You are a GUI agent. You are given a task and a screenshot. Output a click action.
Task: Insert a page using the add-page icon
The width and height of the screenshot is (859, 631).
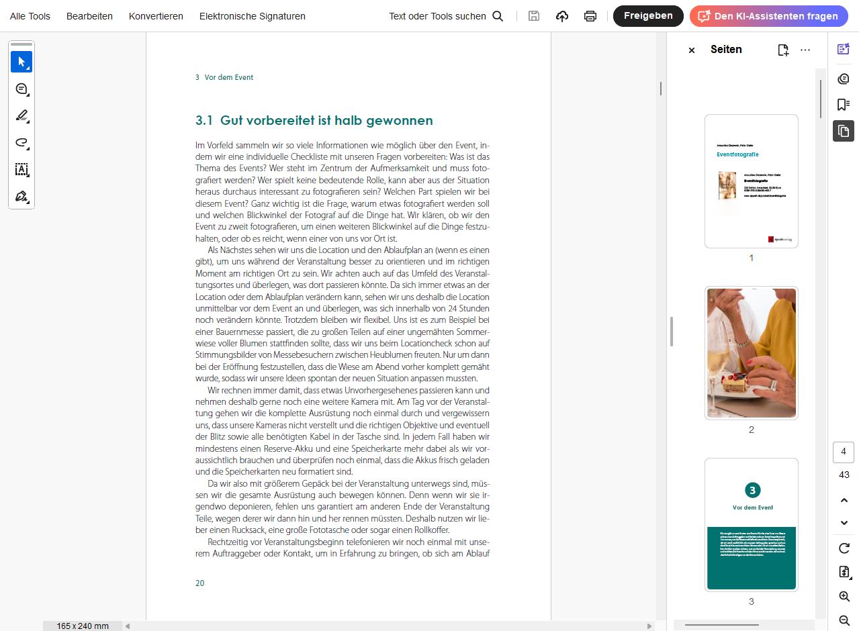(x=783, y=50)
